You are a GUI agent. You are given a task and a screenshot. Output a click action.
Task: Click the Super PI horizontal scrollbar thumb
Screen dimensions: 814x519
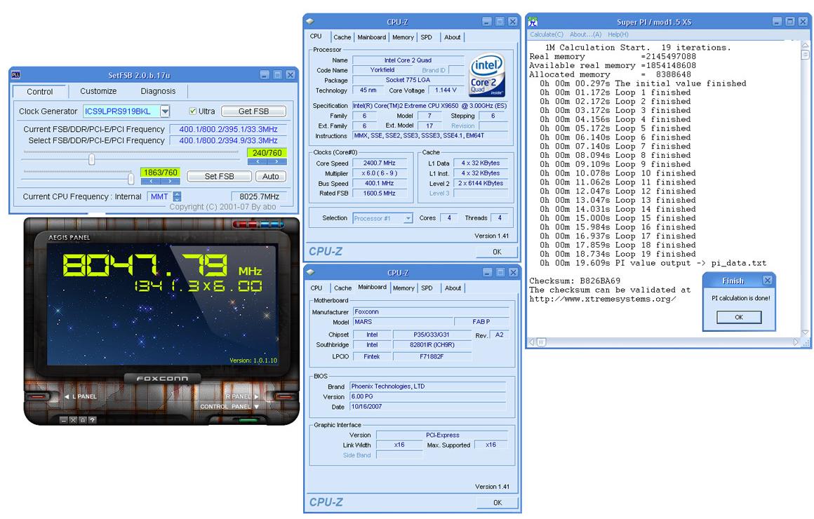pos(541,342)
